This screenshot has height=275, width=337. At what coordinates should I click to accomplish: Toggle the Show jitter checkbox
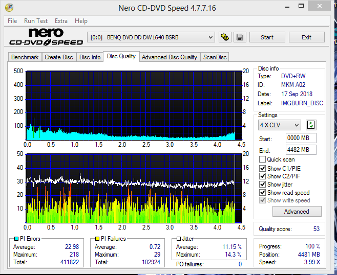(x=262, y=184)
